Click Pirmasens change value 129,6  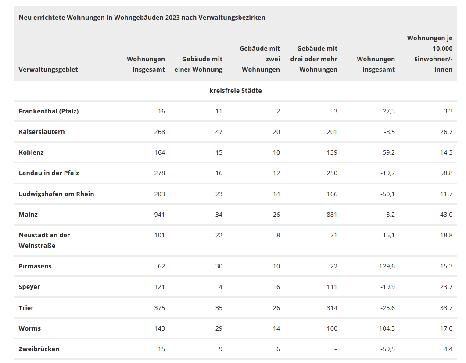click(x=386, y=266)
